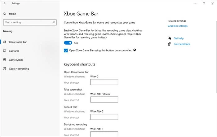Click the Take screenshot shortcut field
Image resolution: width=217 pixels, height=137 pixels.
[104, 99]
